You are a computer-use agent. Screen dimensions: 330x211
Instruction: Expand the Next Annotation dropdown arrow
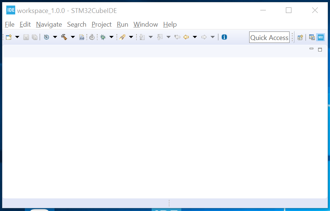(151, 37)
